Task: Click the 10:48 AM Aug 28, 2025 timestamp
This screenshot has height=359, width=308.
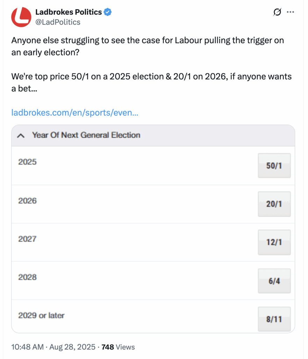Action: click(x=53, y=347)
